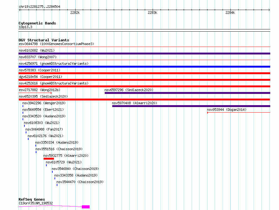
Task: Click the C19orf35|NM_198532 gene label
Action: tap(36, 203)
